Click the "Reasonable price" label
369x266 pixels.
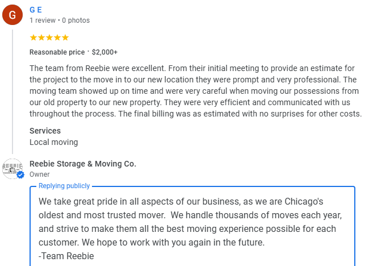pos(57,52)
